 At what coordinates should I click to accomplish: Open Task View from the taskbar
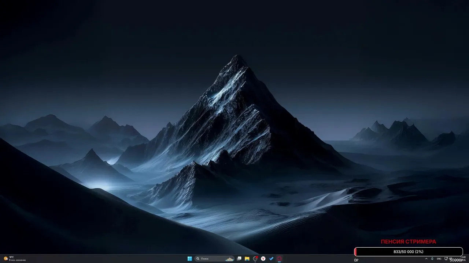point(239,259)
